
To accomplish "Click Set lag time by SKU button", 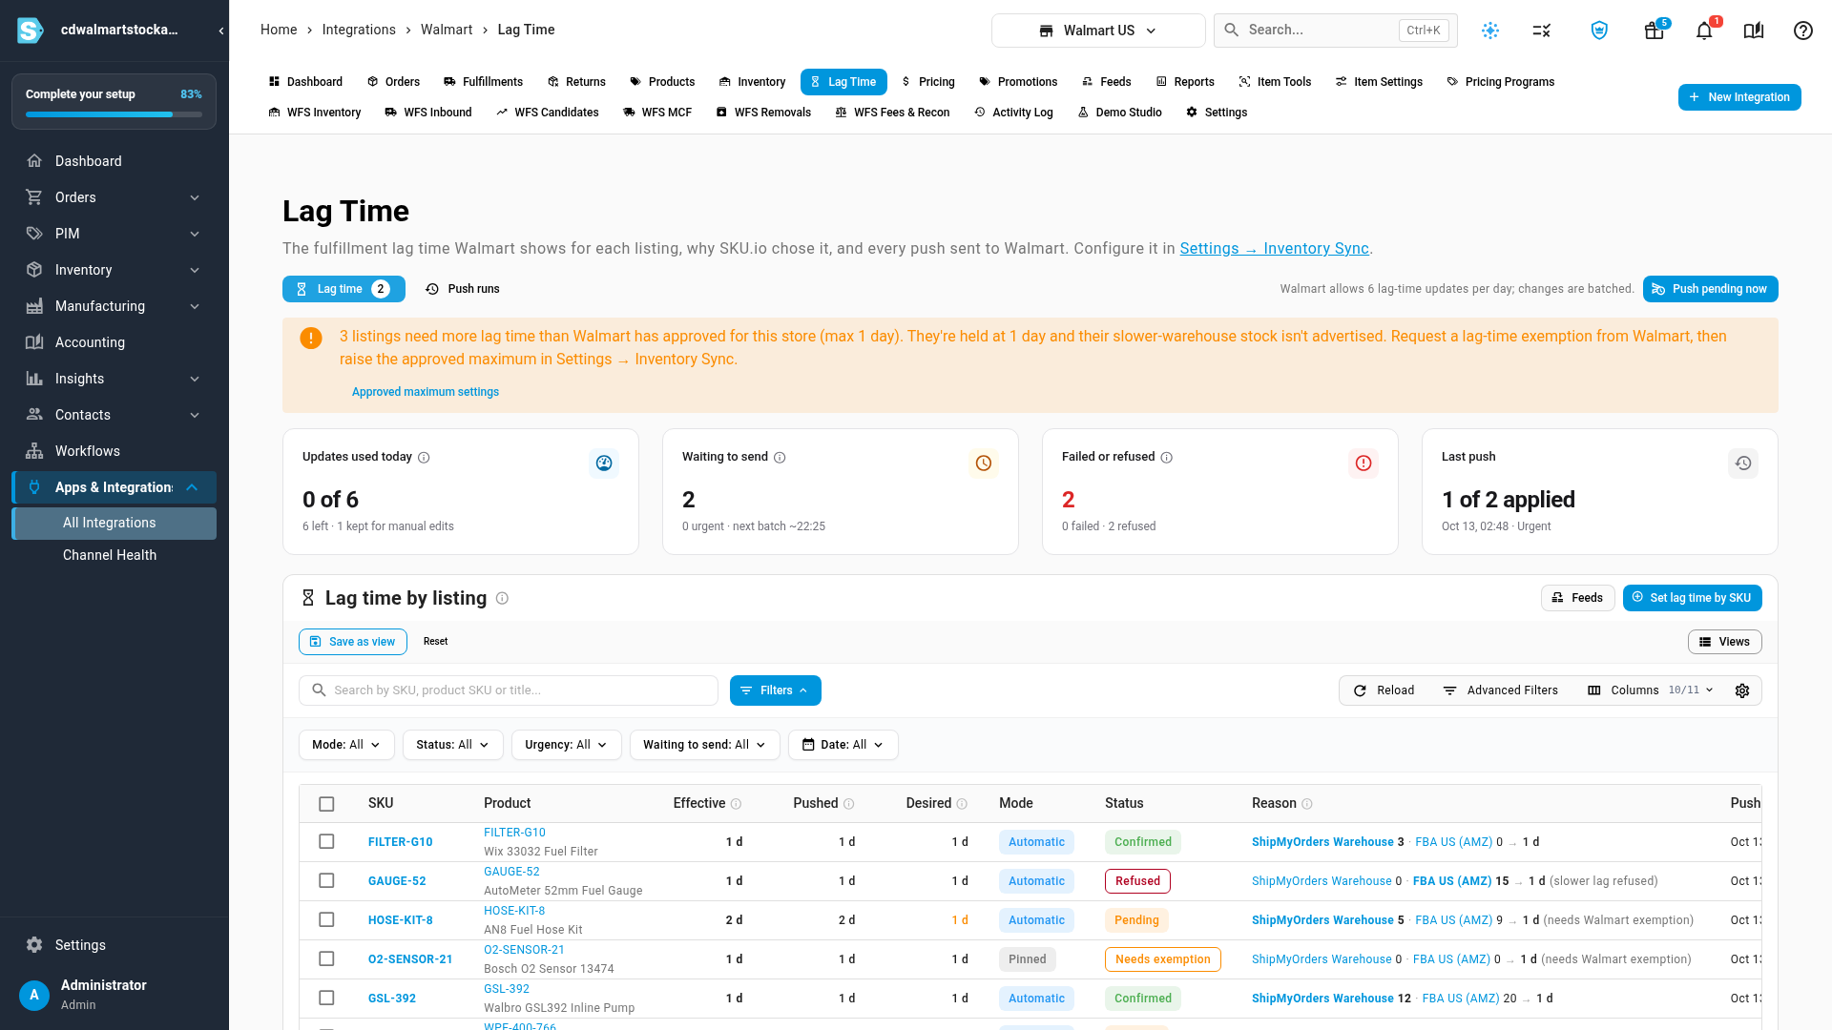I will 1692,598.
